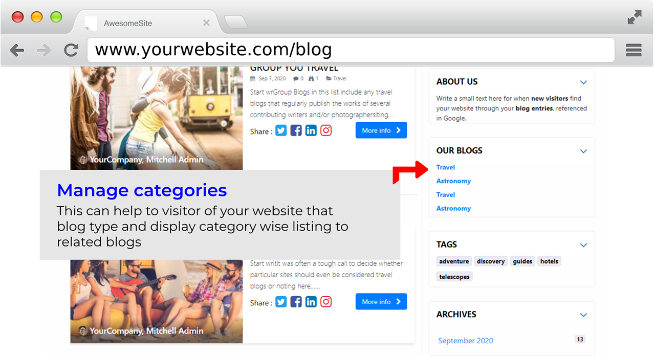655x357 pixels.
Task: Click the browser reload icon
Action: pyautogui.click(x=71, y=50)
